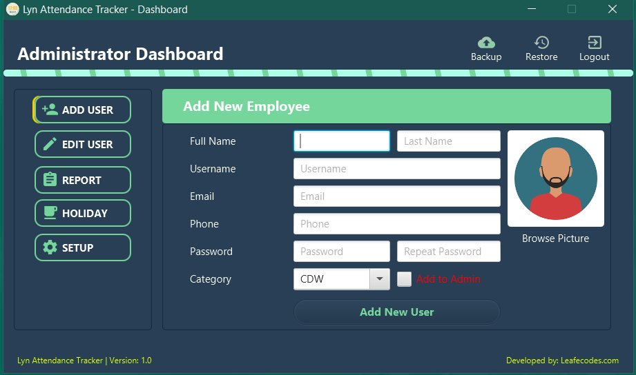Open the HOLIDAY section
The image size is (636, 375).
(x=83, y=213)
